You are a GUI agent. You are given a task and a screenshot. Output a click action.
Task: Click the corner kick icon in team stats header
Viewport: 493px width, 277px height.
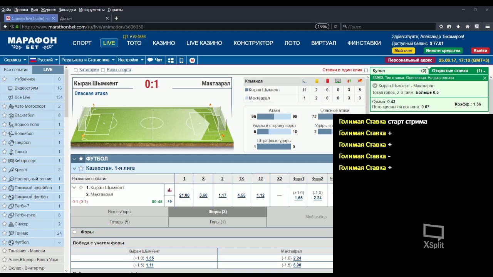pyautogui.click(x=304, y=81)
